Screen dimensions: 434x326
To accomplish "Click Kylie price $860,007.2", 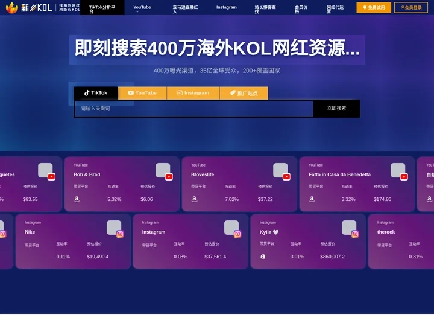I will pyautogui.click(x=332, y=257).
